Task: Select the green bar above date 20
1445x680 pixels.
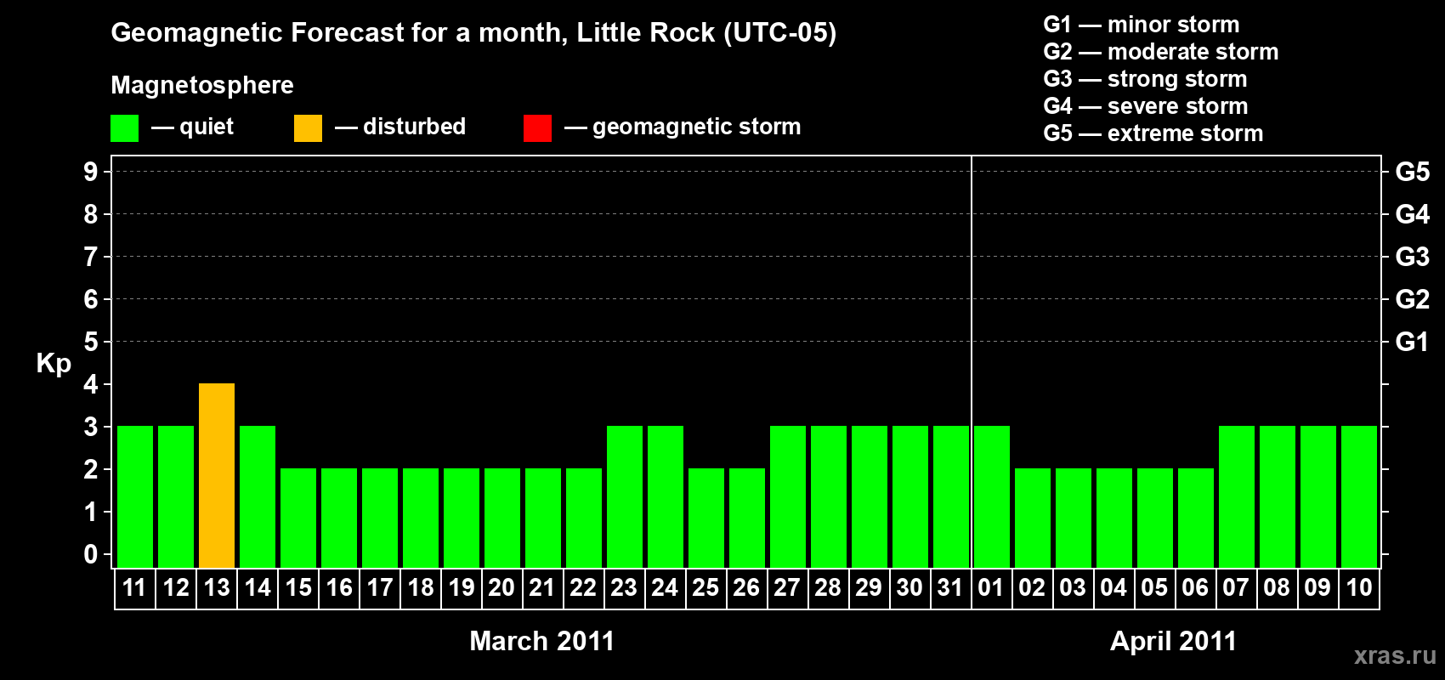Action: 502,518
